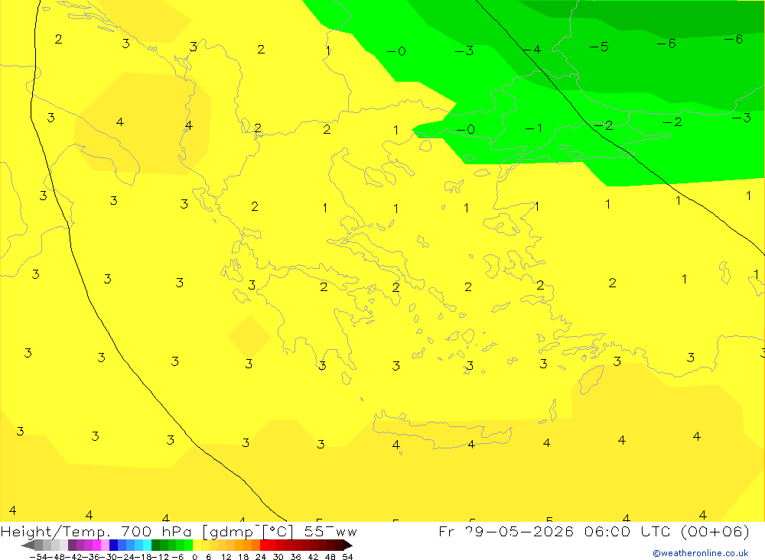The height and width of the screenshot is (560, 765).
Task: Pick the cyan swatch at legend value -18
Action: pos(147,545)
